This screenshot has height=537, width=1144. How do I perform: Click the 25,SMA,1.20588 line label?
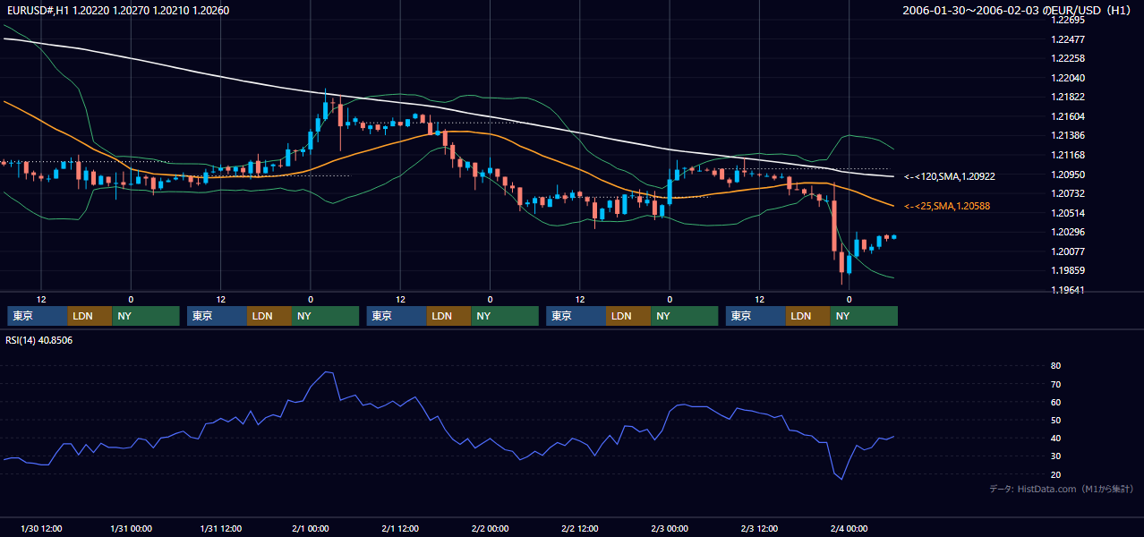[947, 206]
